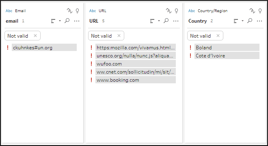This screenshot has width=268, height=146.
Task: Click the Not valid filter chip in Country column
Action: (205, 36)
